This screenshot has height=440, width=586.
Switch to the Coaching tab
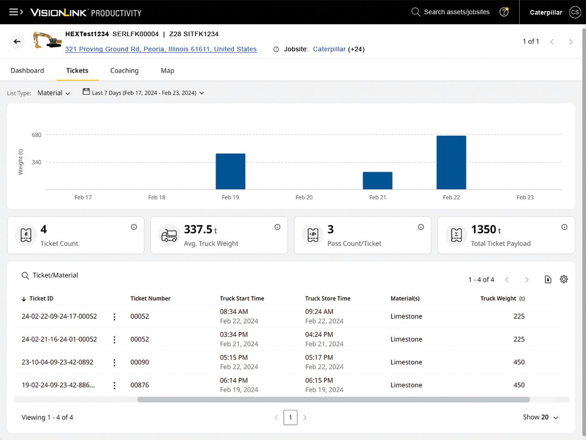[x=124, y=71]
